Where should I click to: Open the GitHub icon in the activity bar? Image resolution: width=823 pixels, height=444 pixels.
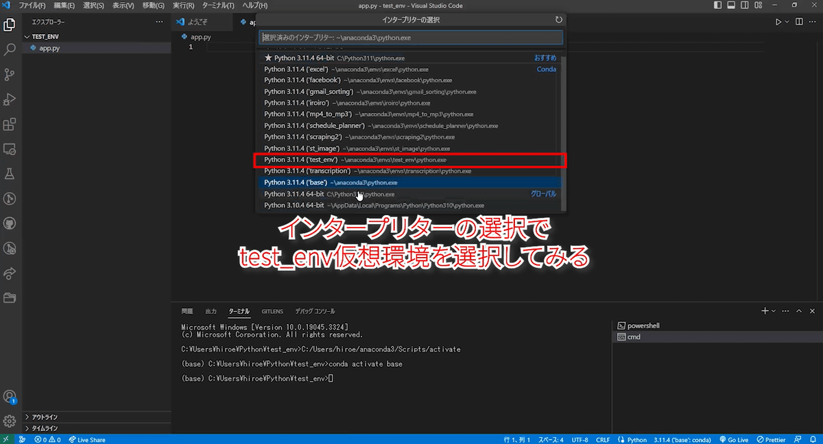coord(10,223)
